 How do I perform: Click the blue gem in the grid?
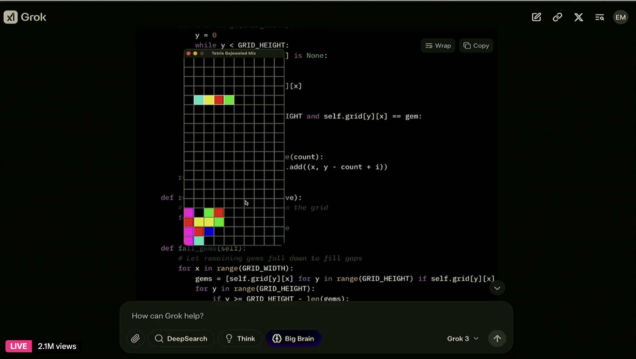(x=209, y=232)
